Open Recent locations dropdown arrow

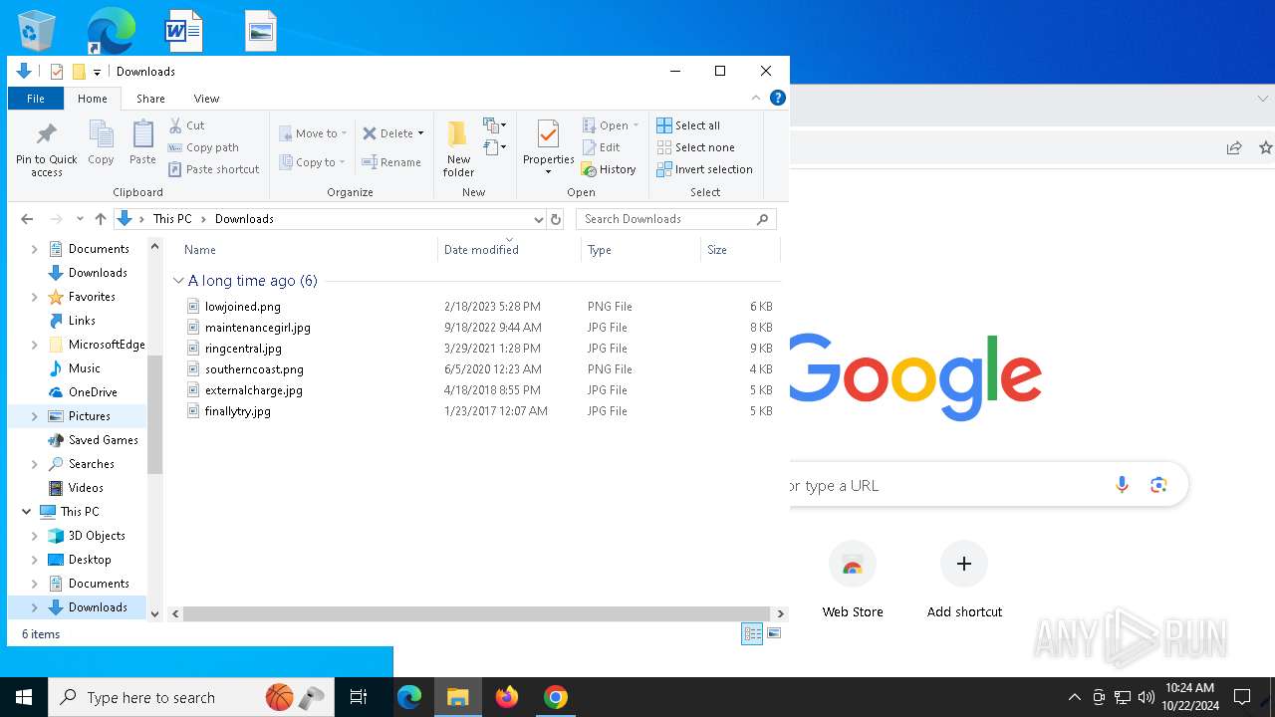pyautogui.click(x=80, y=219)
